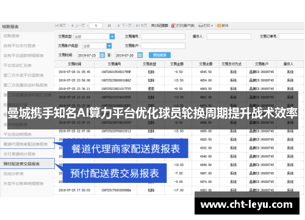305x220 pixels.
Task: Select the cell 2019-07-25 17:50:03
Action: point(74,190)
